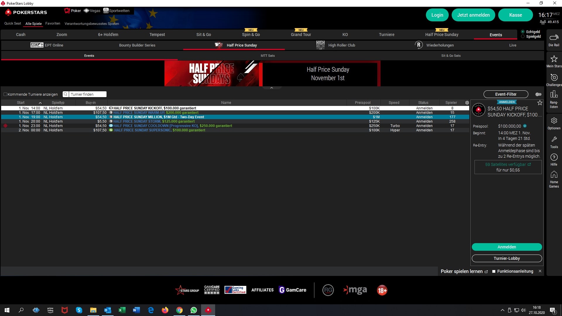Image resolution: width=562 pixels, height=316 pixels.
Task: Select the Spielgeld radio button
Action: [523, 37]
